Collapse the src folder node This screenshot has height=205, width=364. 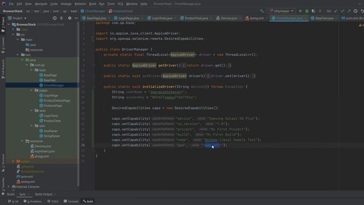coord(13,34)
